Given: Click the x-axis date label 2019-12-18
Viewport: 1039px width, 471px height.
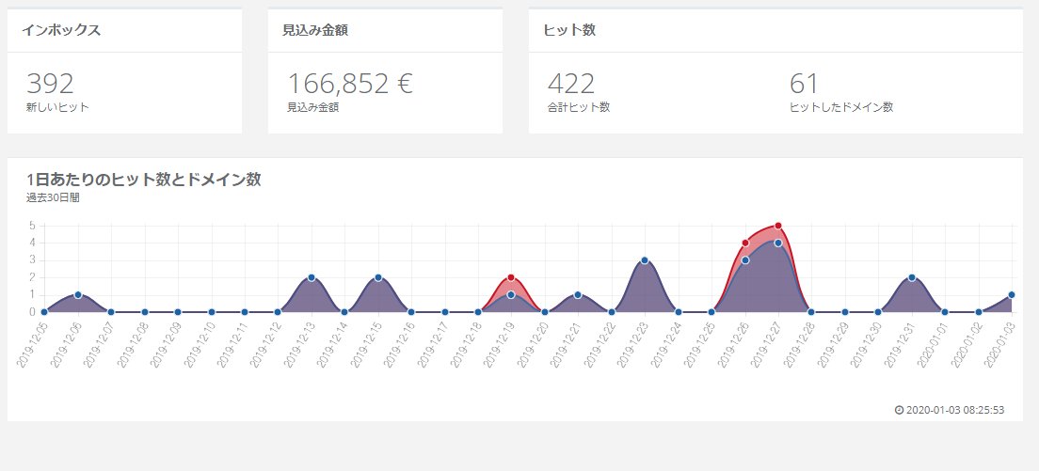Looking at the screenshot, I should tap(465, 344).
